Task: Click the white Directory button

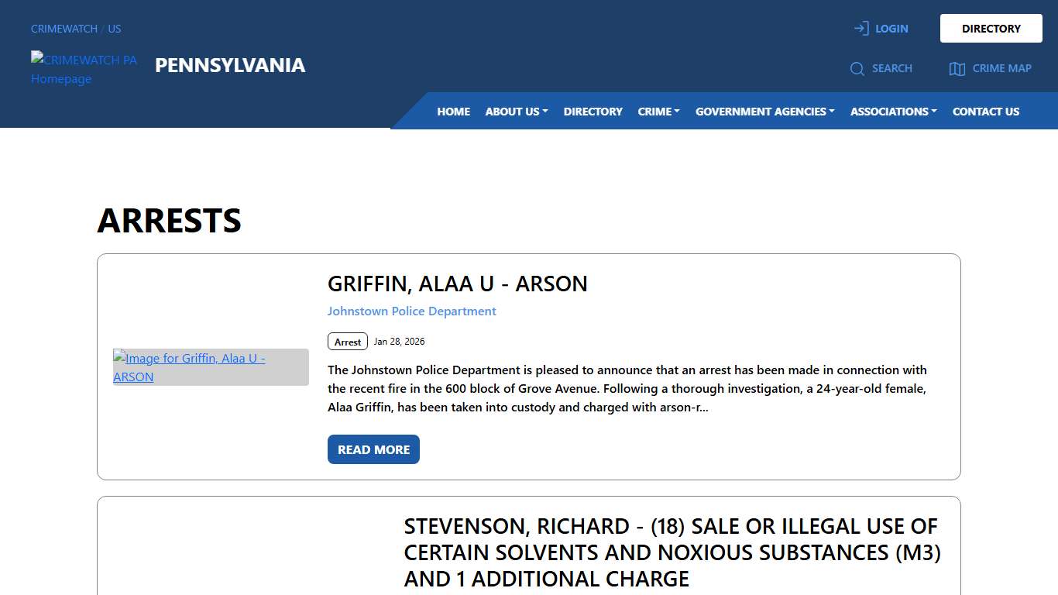Action: [x=991, y=29]
